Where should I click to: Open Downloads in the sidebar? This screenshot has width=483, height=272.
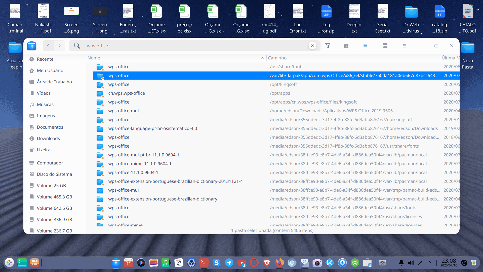48,138
